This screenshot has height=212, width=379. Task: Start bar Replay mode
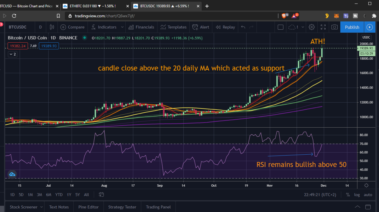225,27
